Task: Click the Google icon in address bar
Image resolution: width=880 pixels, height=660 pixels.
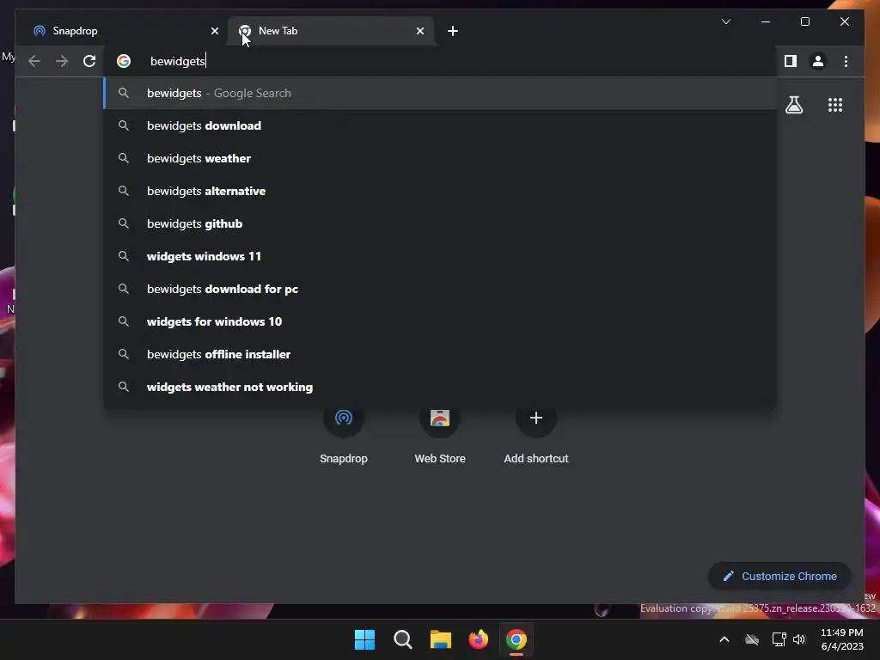Action: click(124, 61)
